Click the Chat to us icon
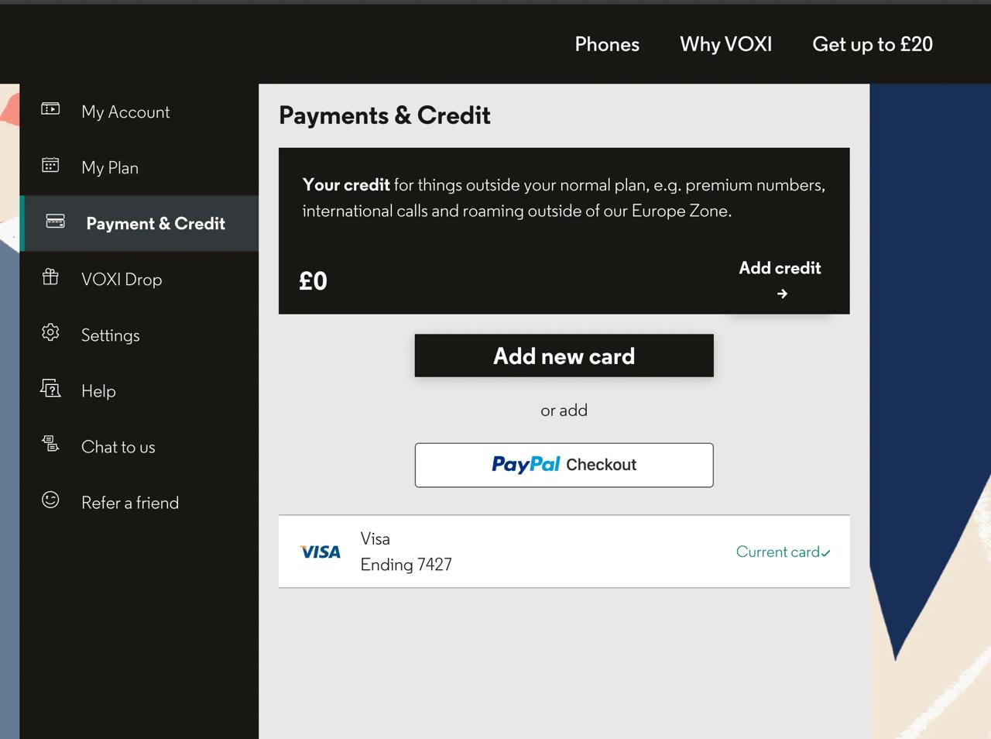The image size is (991, 739). [x=50, y=444]
